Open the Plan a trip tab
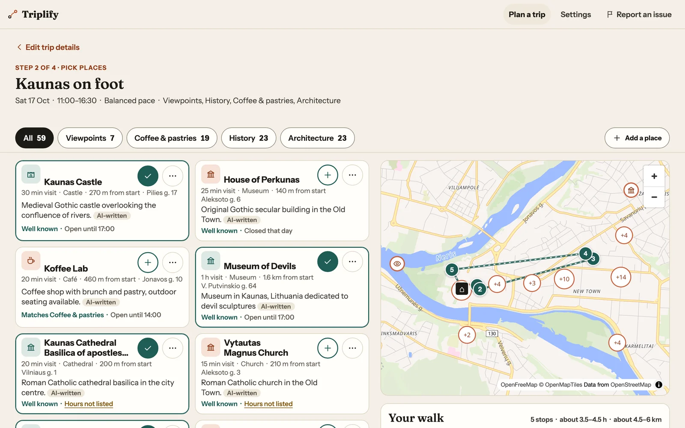 pos(527,15)
